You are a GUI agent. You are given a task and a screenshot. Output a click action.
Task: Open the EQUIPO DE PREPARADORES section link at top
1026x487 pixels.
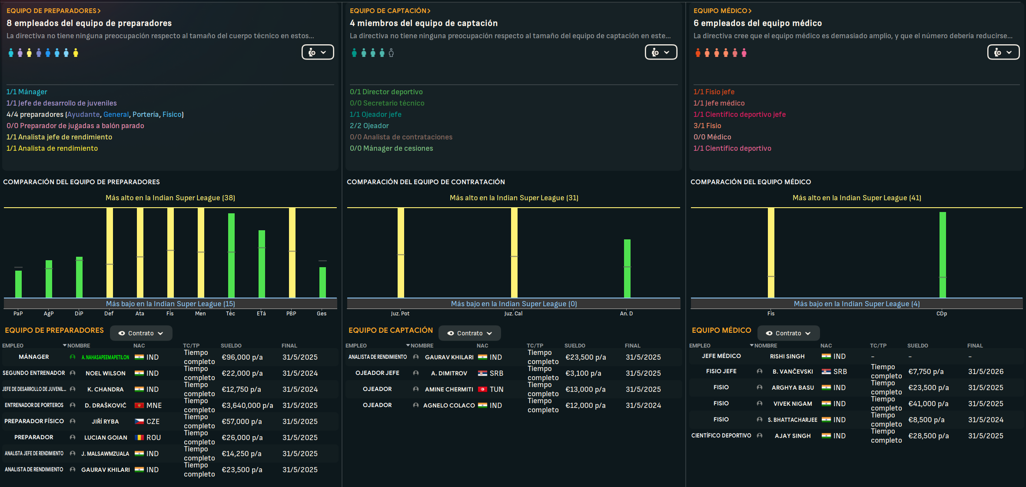(53, 11)
